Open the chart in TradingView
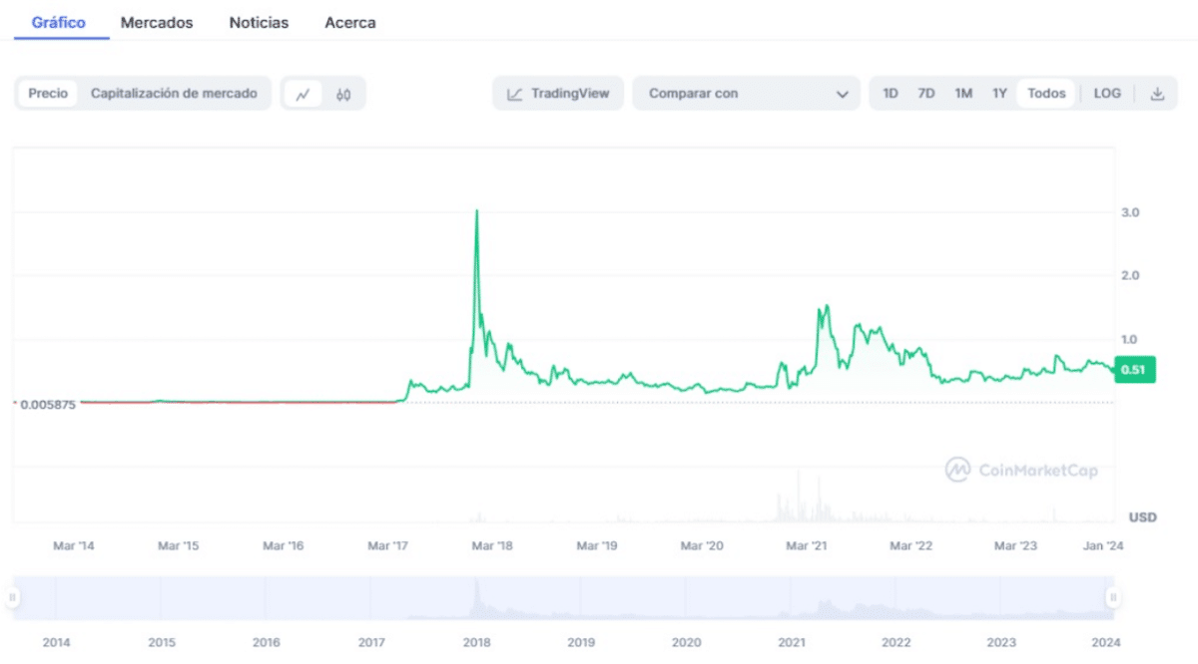 click(557, 93)
